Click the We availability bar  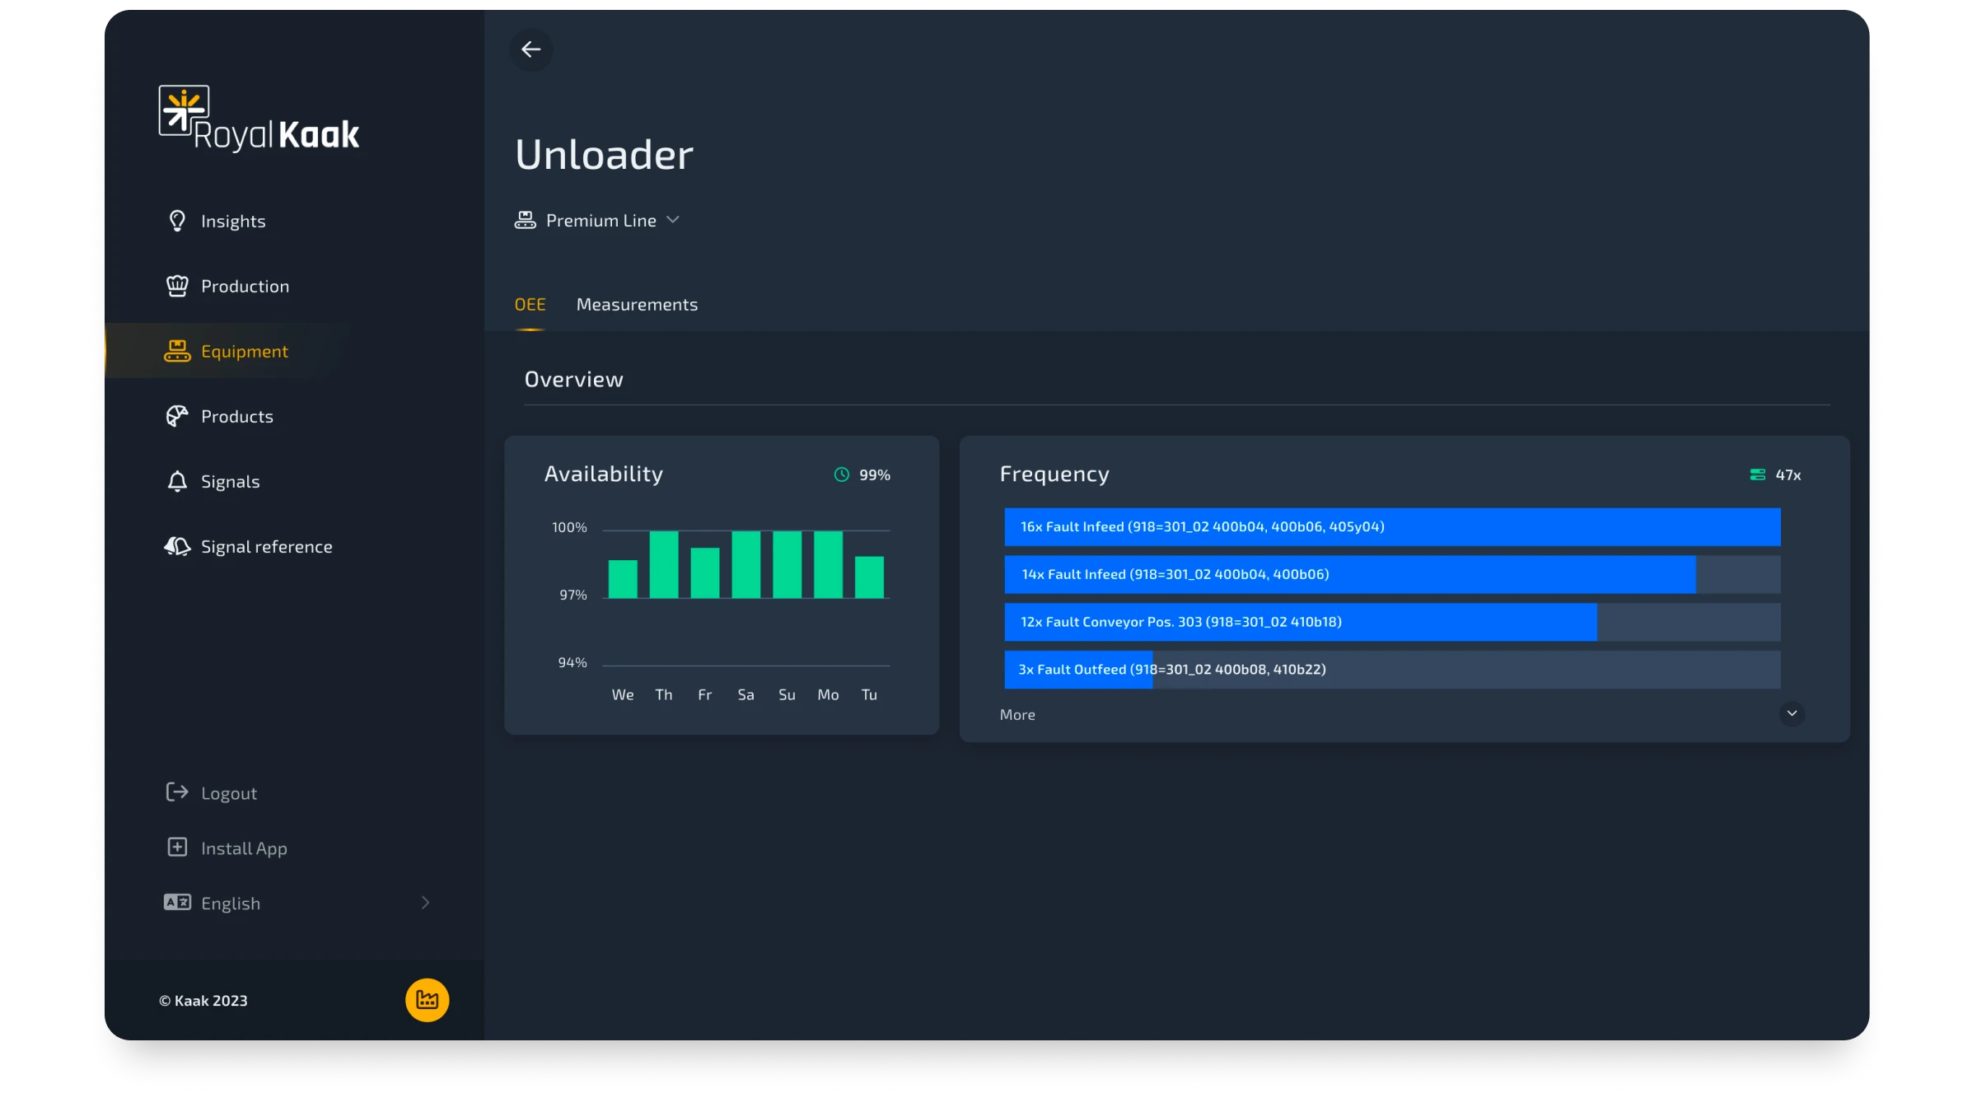(623, 579)
